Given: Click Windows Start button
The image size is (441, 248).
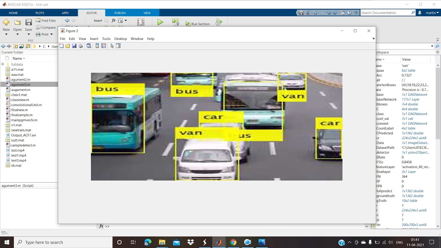Looking at the screenshot, I should tap(7, 242).
